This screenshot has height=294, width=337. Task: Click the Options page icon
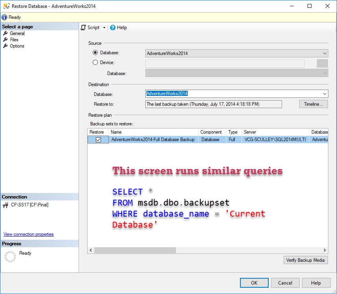pyautogui.click(x=6, y=46)
